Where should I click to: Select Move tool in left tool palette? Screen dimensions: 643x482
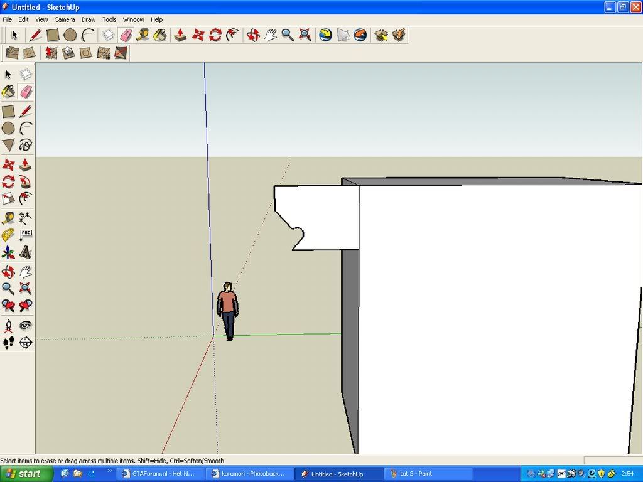pyautogui.click(x=8, y=165)
